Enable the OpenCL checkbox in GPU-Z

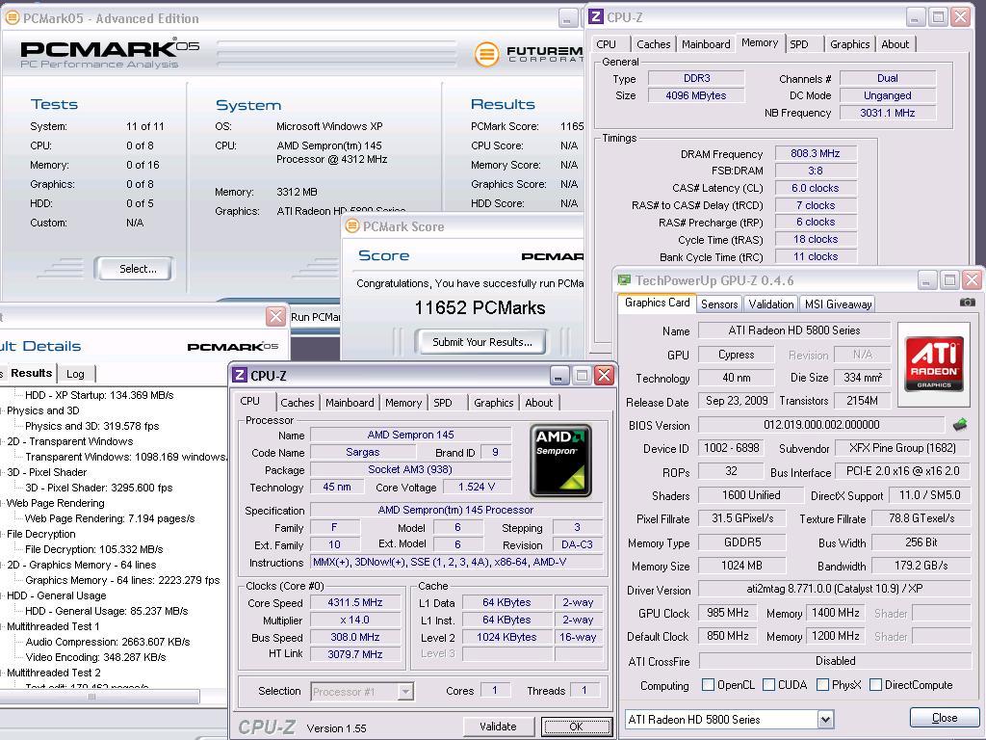click(x=708, y=685)
